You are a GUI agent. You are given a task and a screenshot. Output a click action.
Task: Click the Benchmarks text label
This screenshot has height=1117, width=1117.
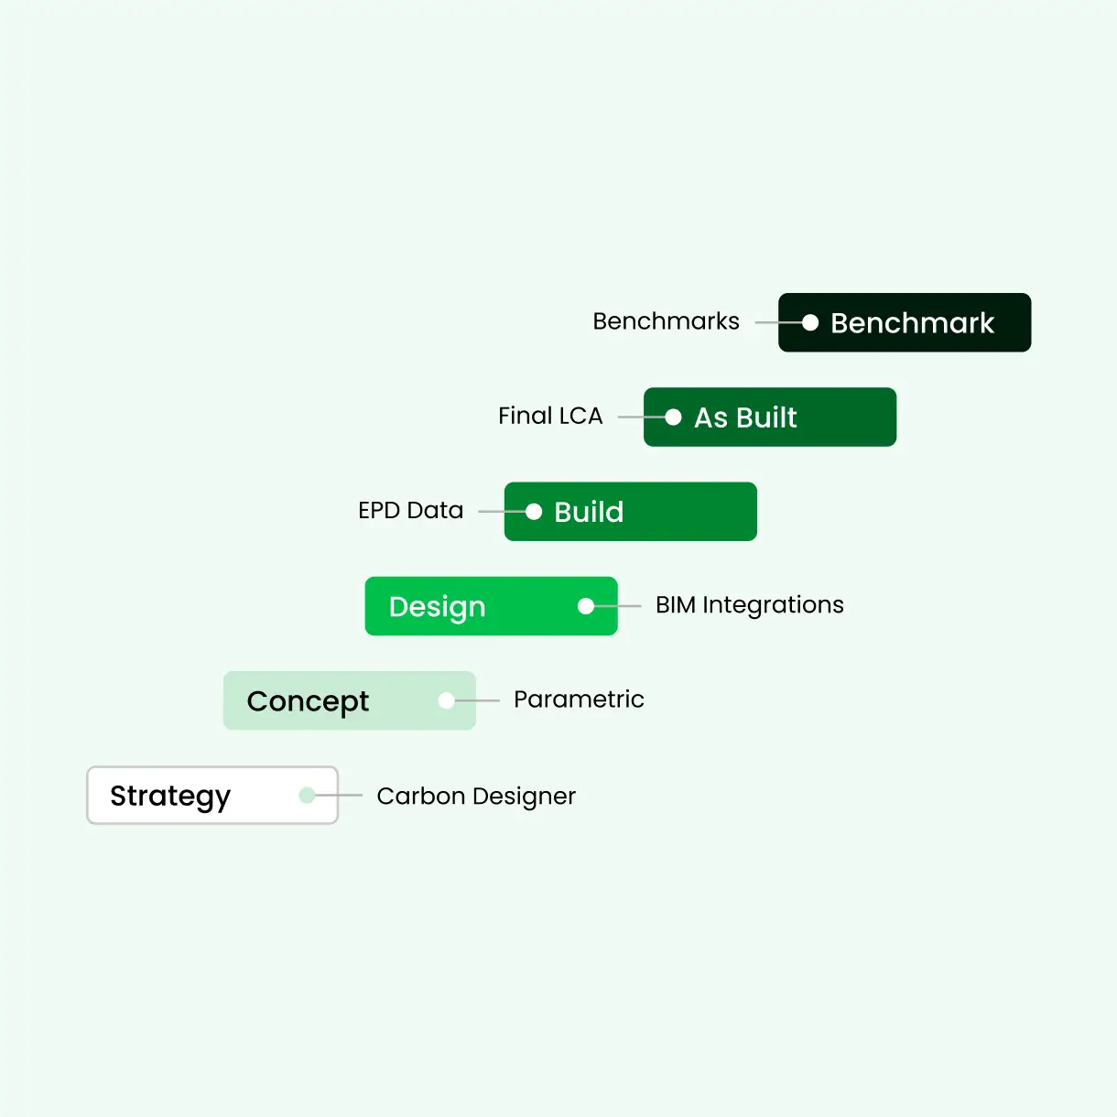[x=666, y=321]
